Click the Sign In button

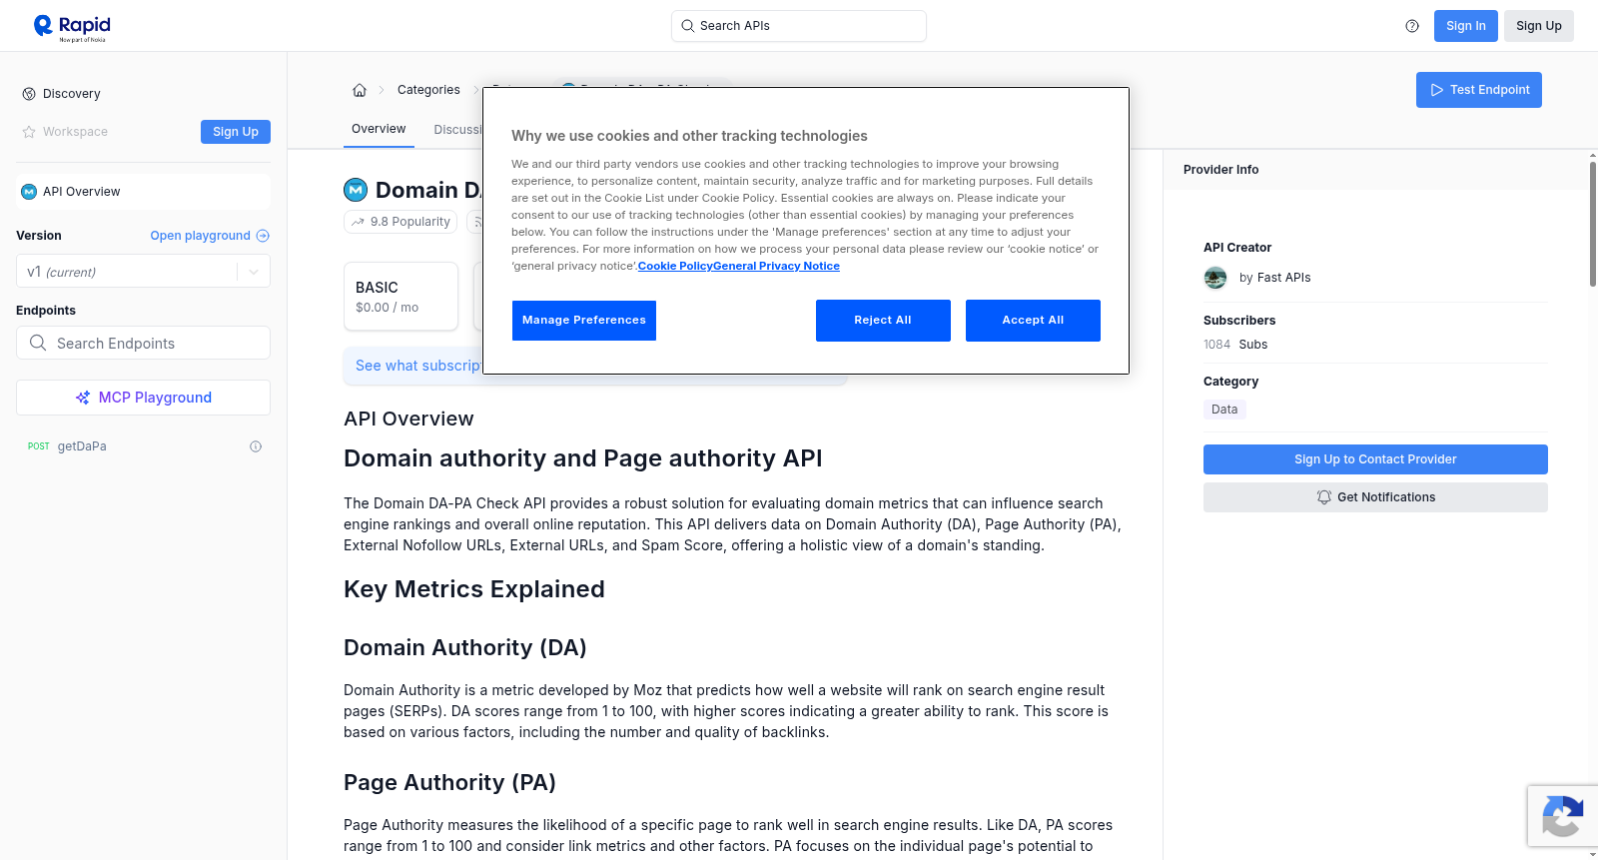click(x=1465, y=26)
